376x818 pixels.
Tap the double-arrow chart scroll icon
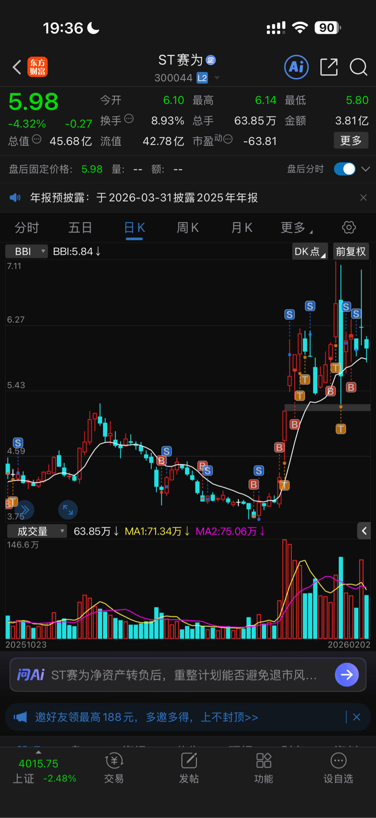pos(24,510)
